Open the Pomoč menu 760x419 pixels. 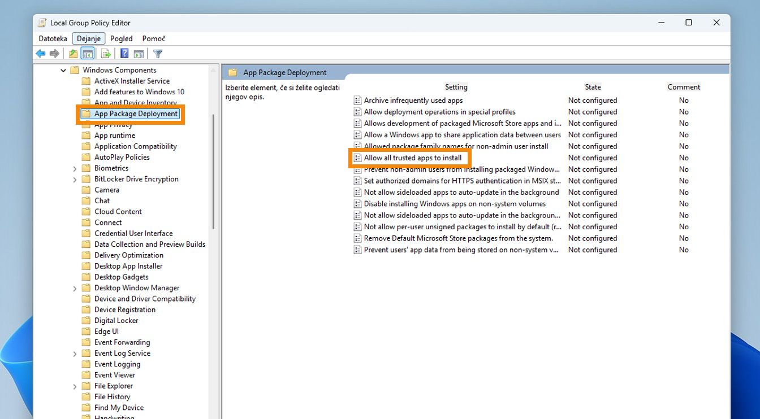(154, 38)
